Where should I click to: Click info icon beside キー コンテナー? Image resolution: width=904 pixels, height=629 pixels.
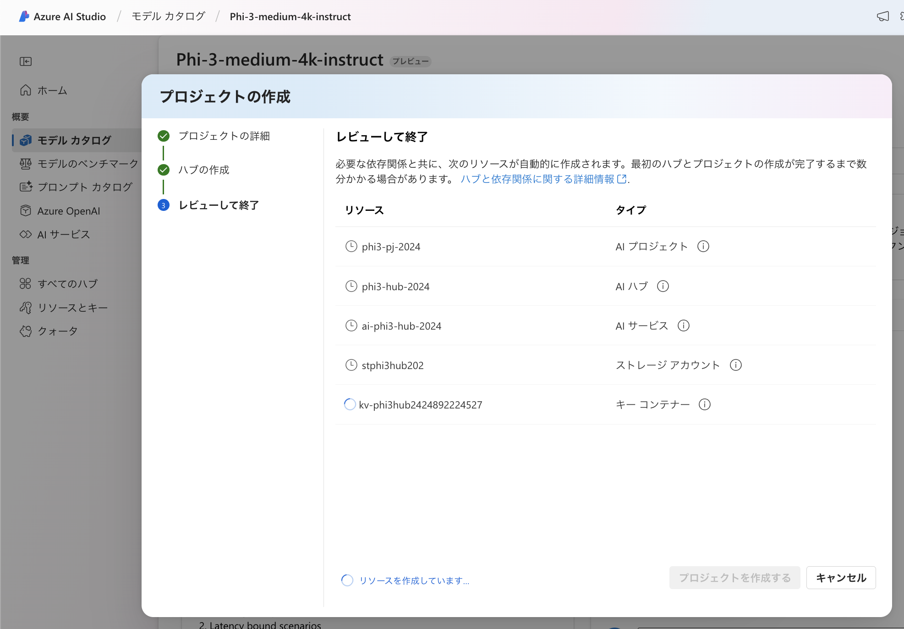pos(705,405)
